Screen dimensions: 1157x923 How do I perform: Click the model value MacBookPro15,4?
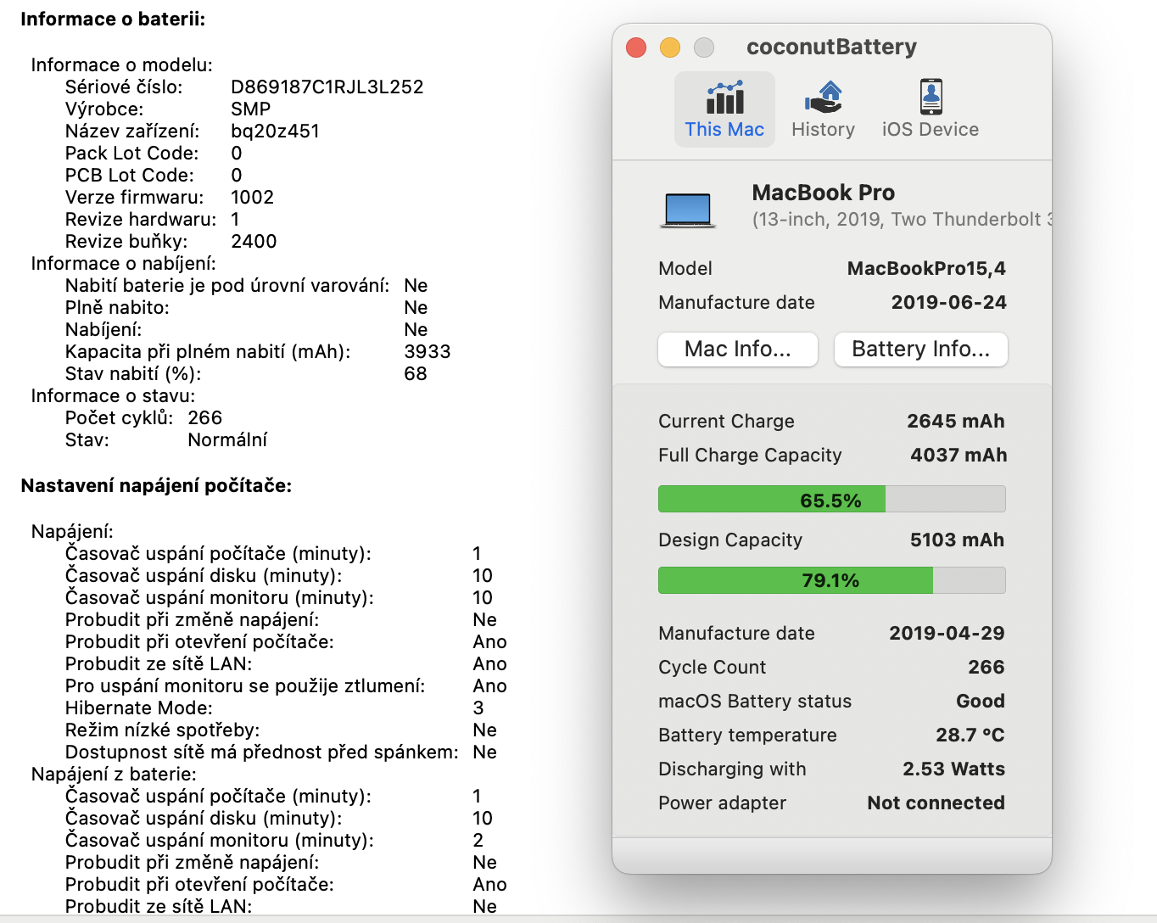(926, 269)
